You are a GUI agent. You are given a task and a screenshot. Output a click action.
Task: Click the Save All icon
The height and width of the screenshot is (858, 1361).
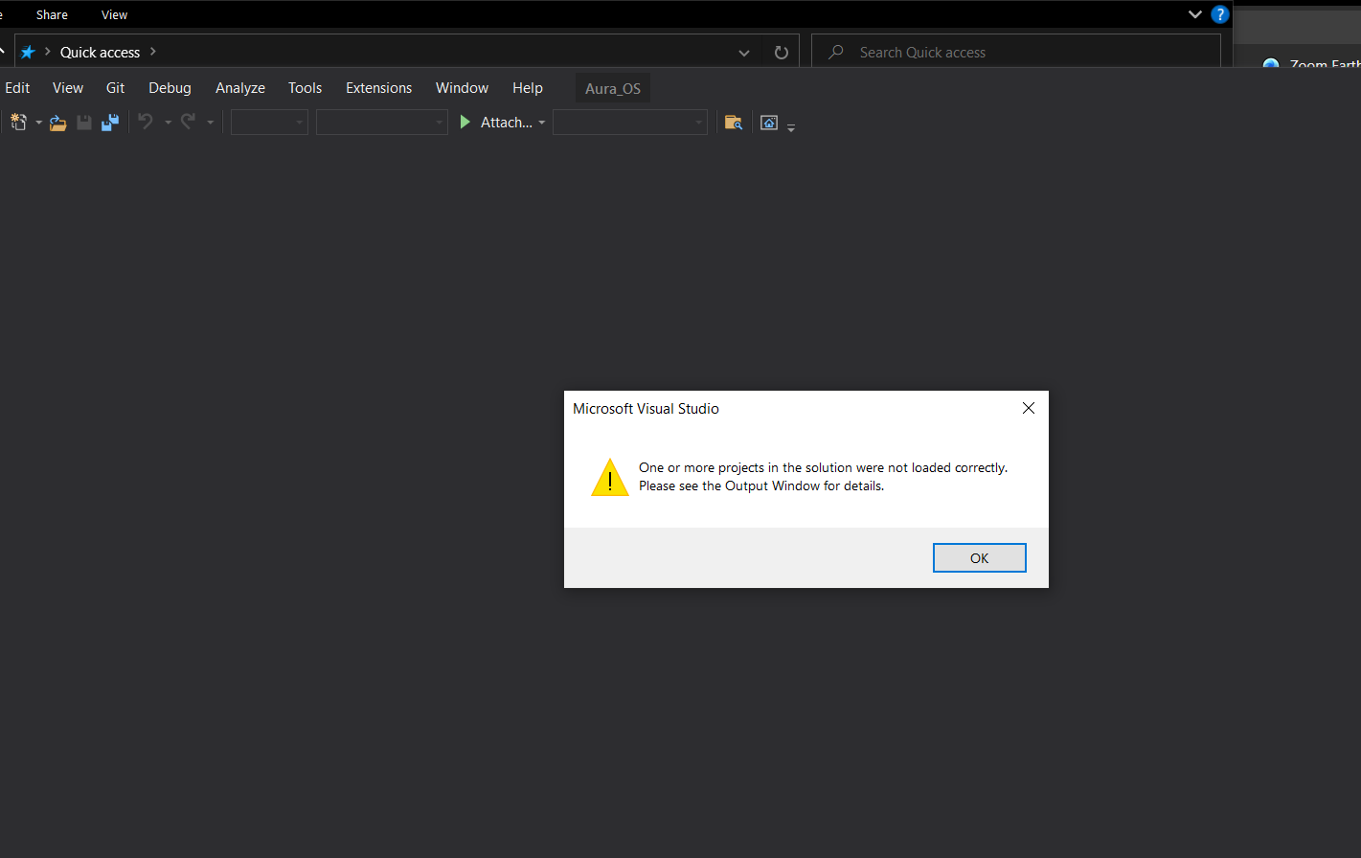109,122
